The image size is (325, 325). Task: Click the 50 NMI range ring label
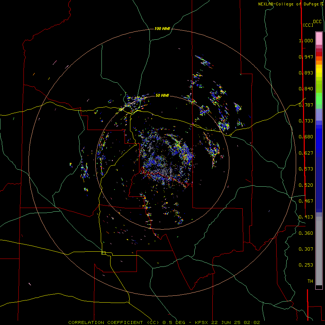(x=162, y=95)
